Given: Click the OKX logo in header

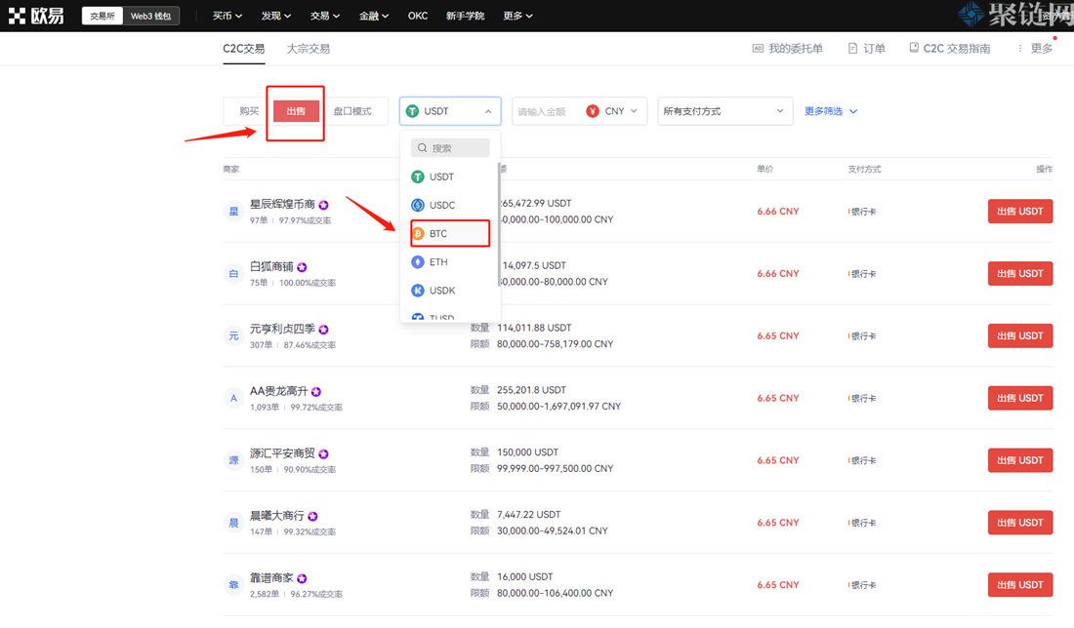Looking at the screenshot, I should point(36,16).
